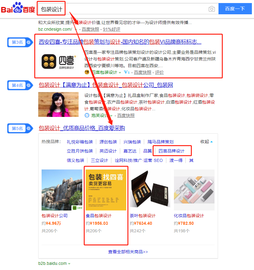Open 包装设计_优质商品价格_百度爱采购 title
Image resolution: width=254 pixels, height=270 pixels.
82,128
